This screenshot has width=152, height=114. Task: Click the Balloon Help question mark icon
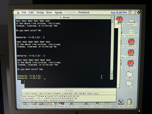130,12
